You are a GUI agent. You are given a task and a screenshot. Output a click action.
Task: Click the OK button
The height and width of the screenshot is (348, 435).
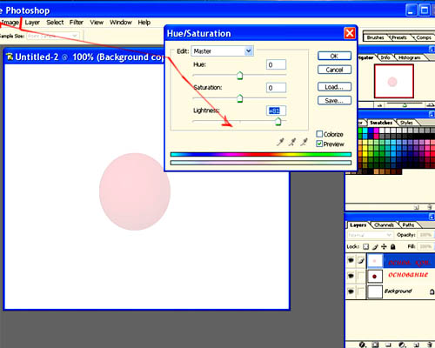point(334,56)
